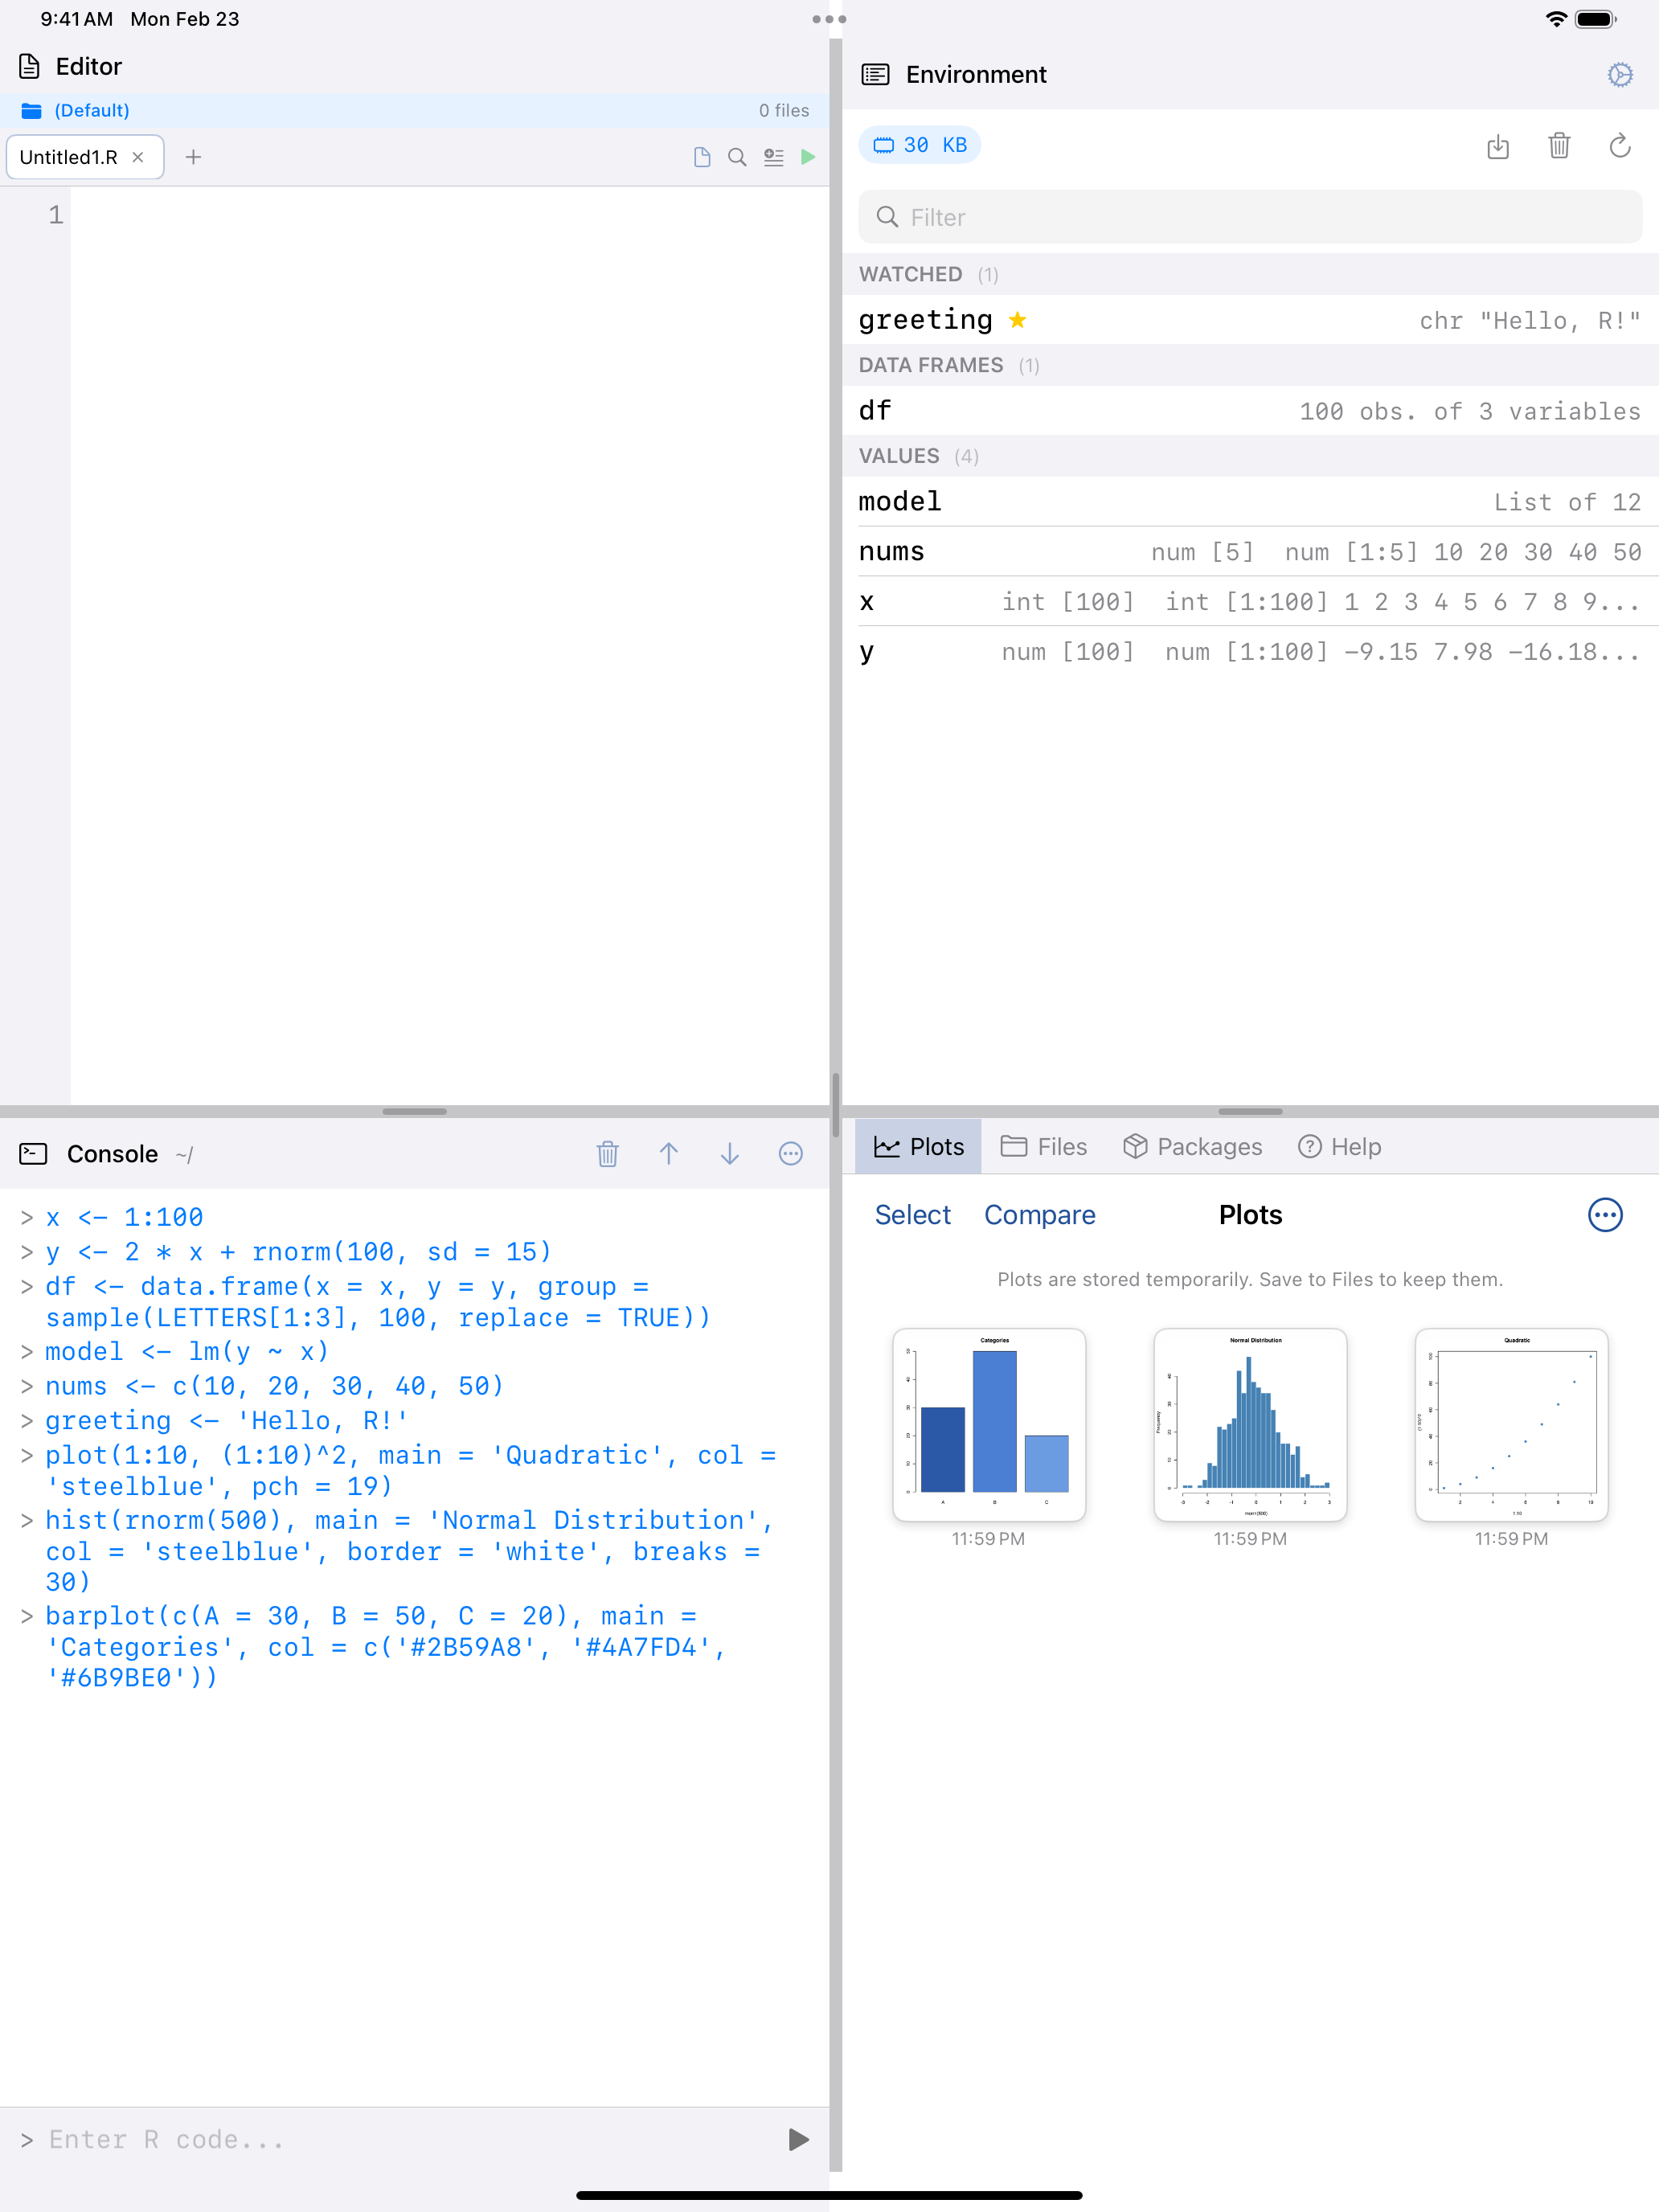
Task: Open Environment settings with the gear icon
Action: (1619, 74)
